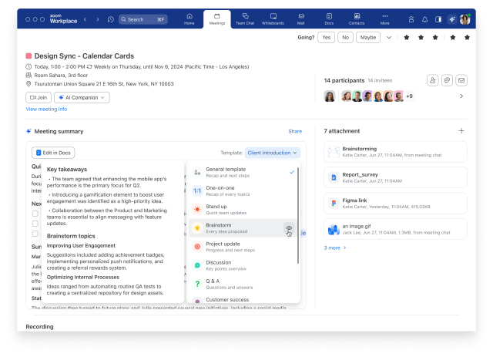The height and width of the screenshot is (357, 493).
Task: Open the Team Chat tab
Action: pyautogui.click(x=245, y=19)
